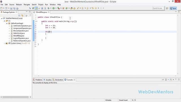Click the New file toolbar icon

[1, 8]
